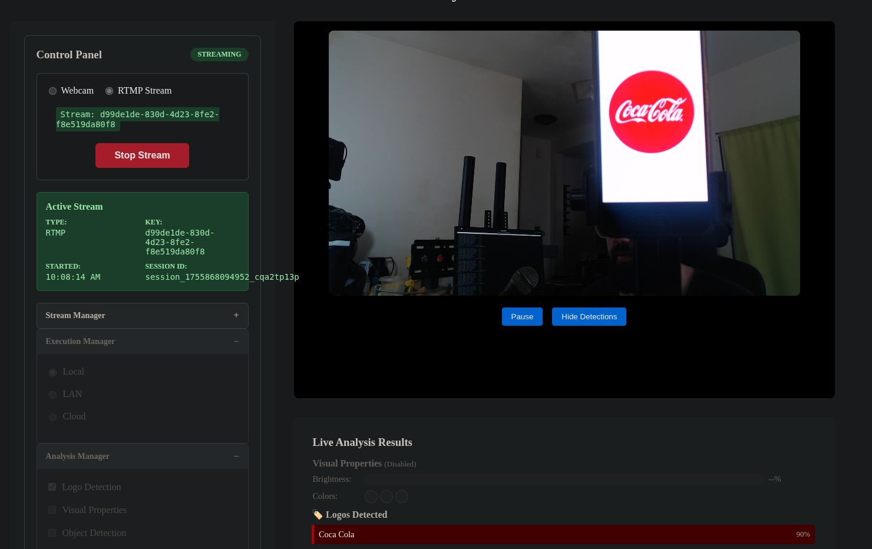Choose Cloud execution mode
Viewport: 872px width, 549px height.
(x=52, y=416)
